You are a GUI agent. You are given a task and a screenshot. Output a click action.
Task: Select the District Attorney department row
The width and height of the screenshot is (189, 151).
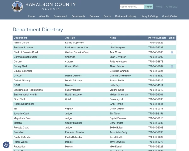point(22,80)
